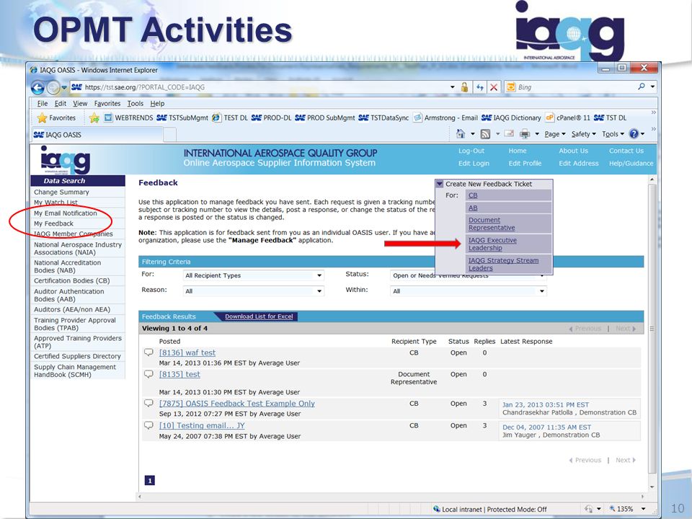
Task: Click comment bubble icon for ticket 8135
Action: coord(148,374)
